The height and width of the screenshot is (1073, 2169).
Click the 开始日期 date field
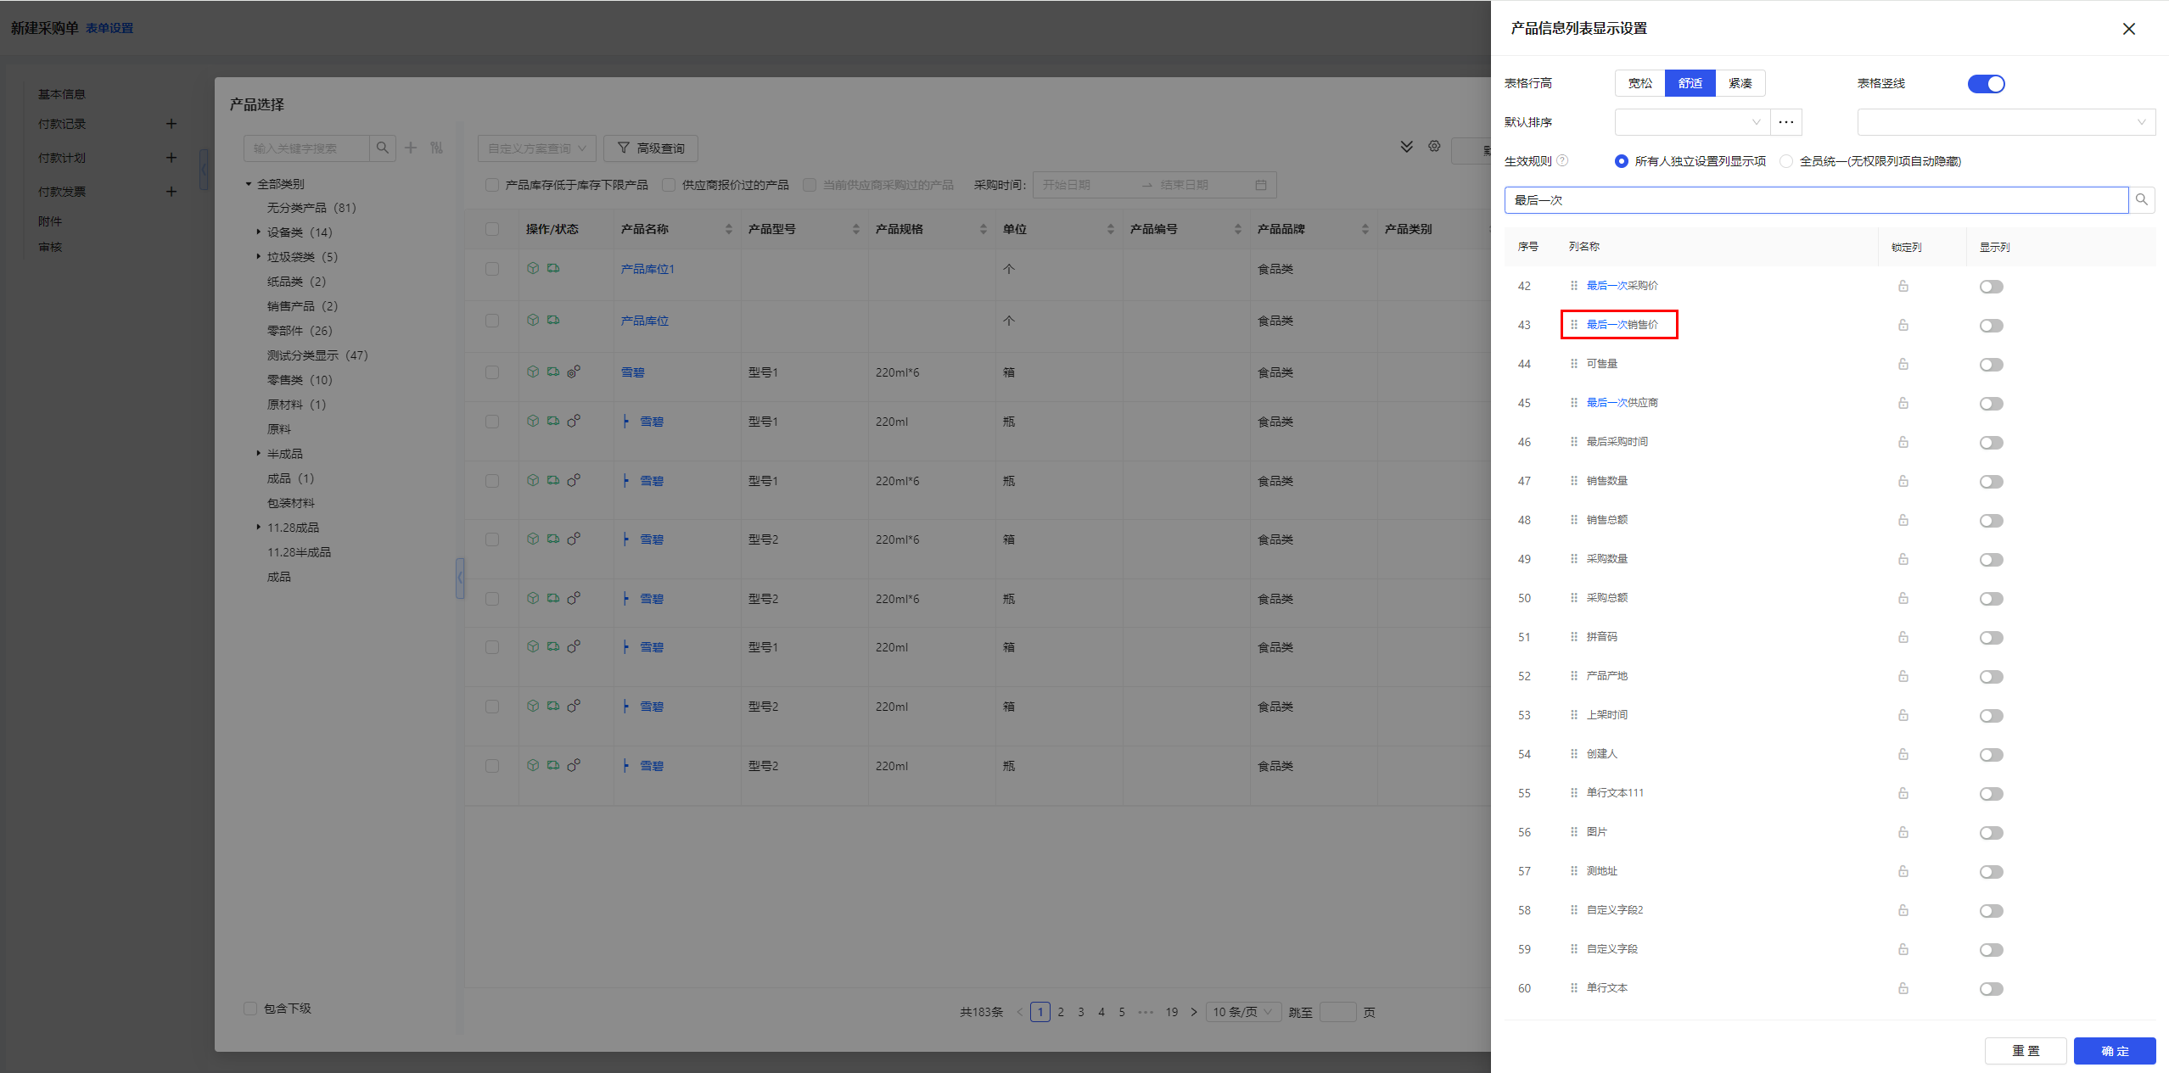coord(1086,185)
